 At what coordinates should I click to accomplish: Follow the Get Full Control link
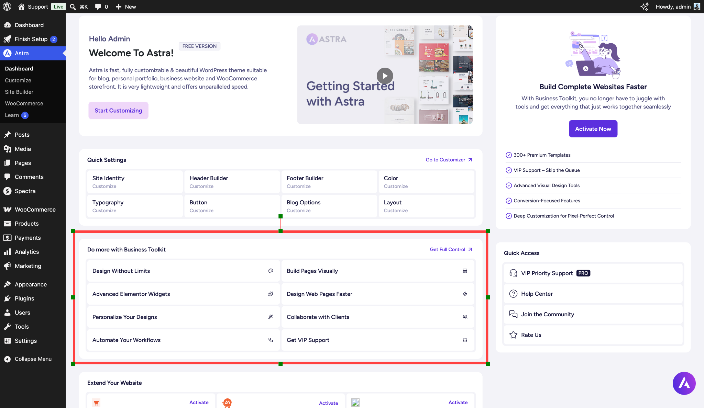coord(451,249)
